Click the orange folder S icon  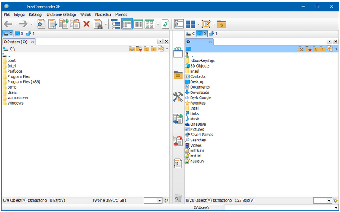coord(221,24)
